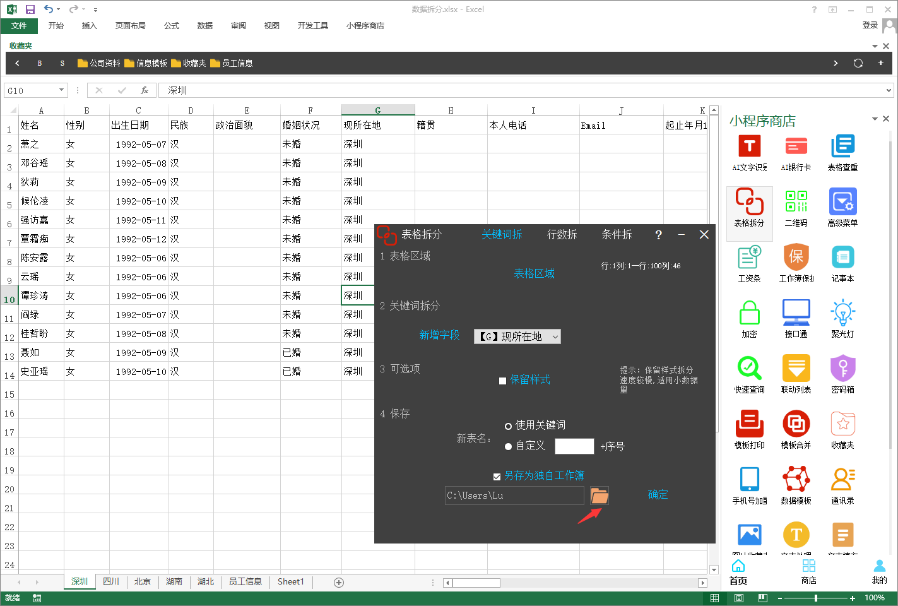Open 小程序商店 pane options dropdown
The image size is (898, 606).
click(875, 119)
